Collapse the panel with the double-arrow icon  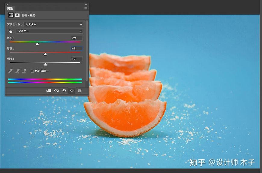tap(86, 5)
